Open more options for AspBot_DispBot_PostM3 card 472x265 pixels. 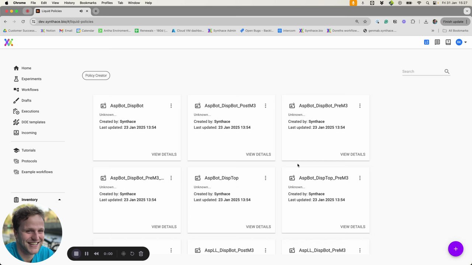(265, 106)
